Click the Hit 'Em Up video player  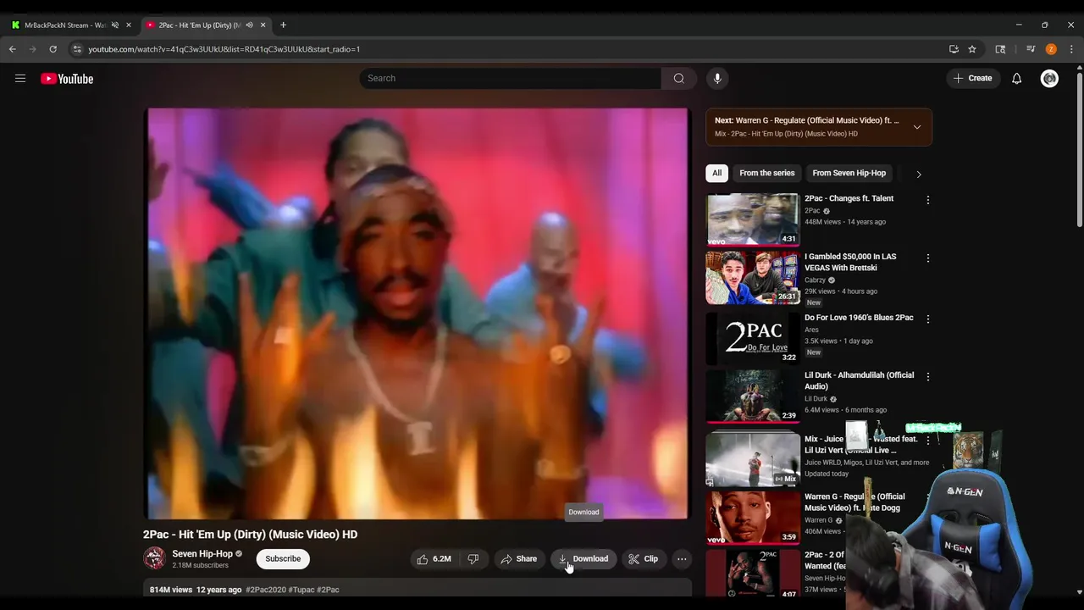(x=418, y=313)
